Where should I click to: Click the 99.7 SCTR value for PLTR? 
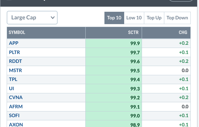click(x=135, y=52)
